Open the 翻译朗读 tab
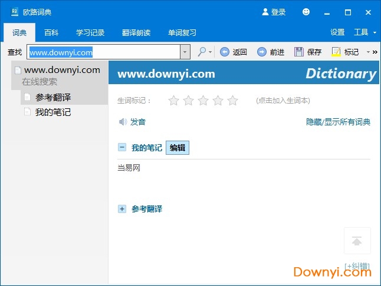 point(136,32)
